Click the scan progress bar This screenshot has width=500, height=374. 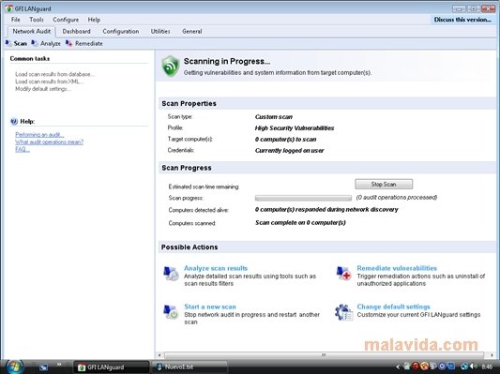pos(303,198)
